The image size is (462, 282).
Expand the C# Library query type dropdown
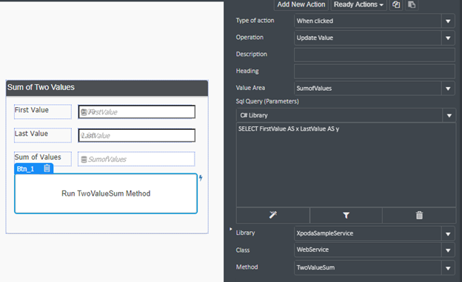[x=449, y=115]
